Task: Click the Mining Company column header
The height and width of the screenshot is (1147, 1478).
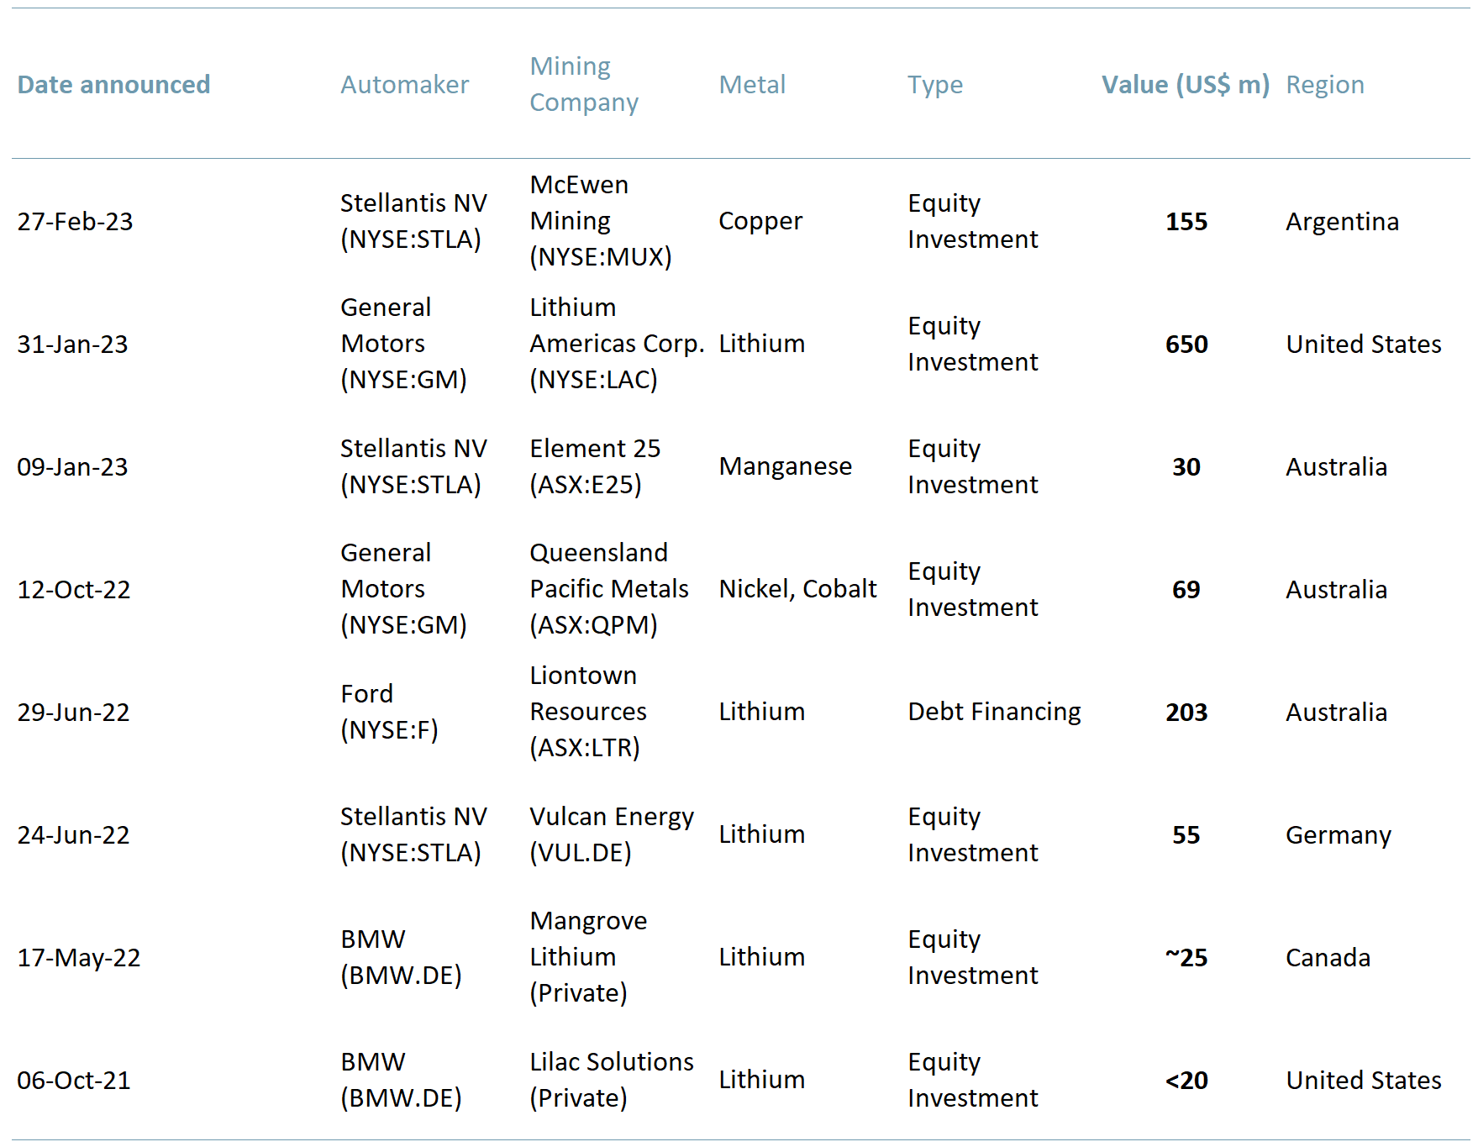Action: (x=583, y=84)
